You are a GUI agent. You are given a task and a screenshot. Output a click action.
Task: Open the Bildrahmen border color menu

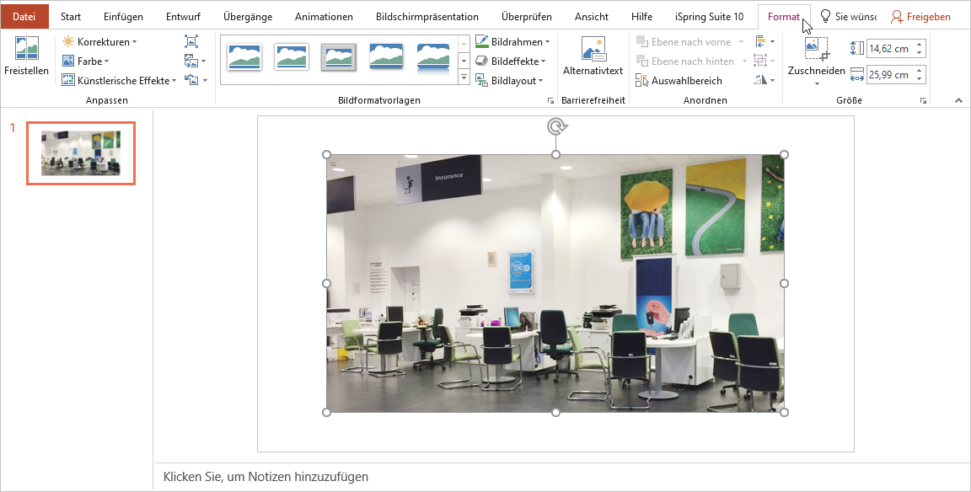[513, 41]
